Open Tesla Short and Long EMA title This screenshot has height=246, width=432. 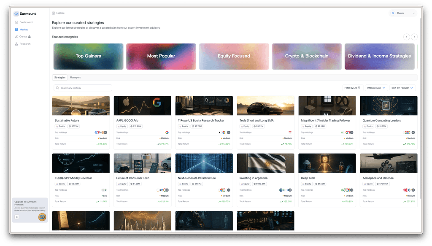click(256, 120)
